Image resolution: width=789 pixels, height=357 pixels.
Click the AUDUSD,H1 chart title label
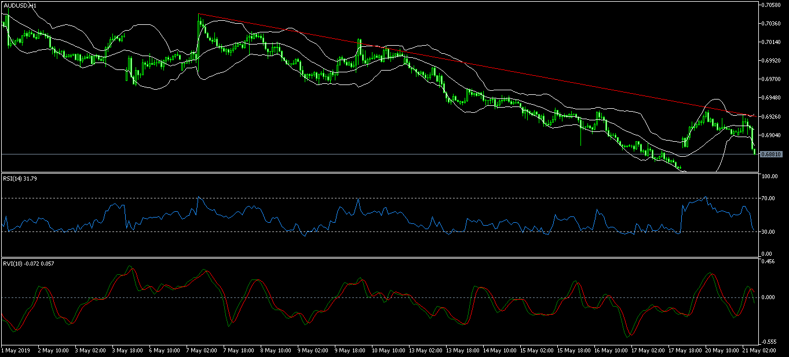[20, 5]
